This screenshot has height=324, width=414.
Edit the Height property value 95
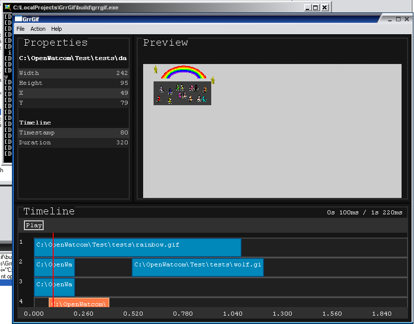(124, 83)
